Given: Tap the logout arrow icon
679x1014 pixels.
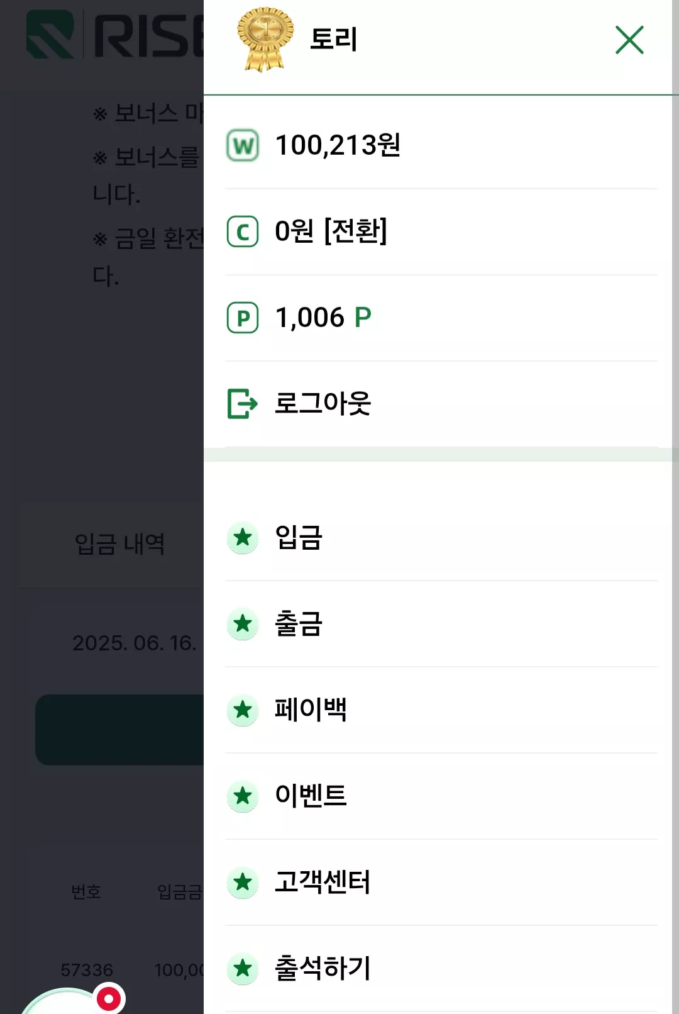Looking at the screenshot, I should [243, 403].
